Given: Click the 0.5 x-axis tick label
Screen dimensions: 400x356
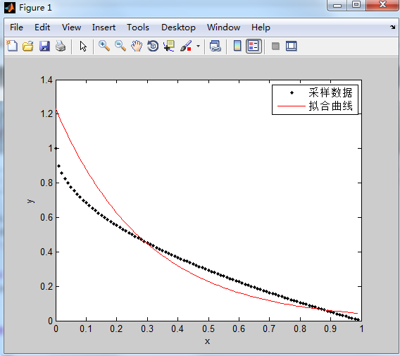Looking at the screenshot, I should (208, 329).
